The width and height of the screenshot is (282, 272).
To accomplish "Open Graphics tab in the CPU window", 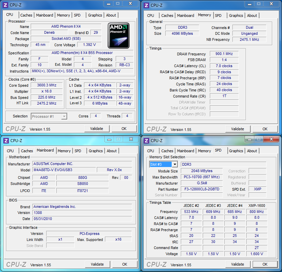I will (95, 15).
